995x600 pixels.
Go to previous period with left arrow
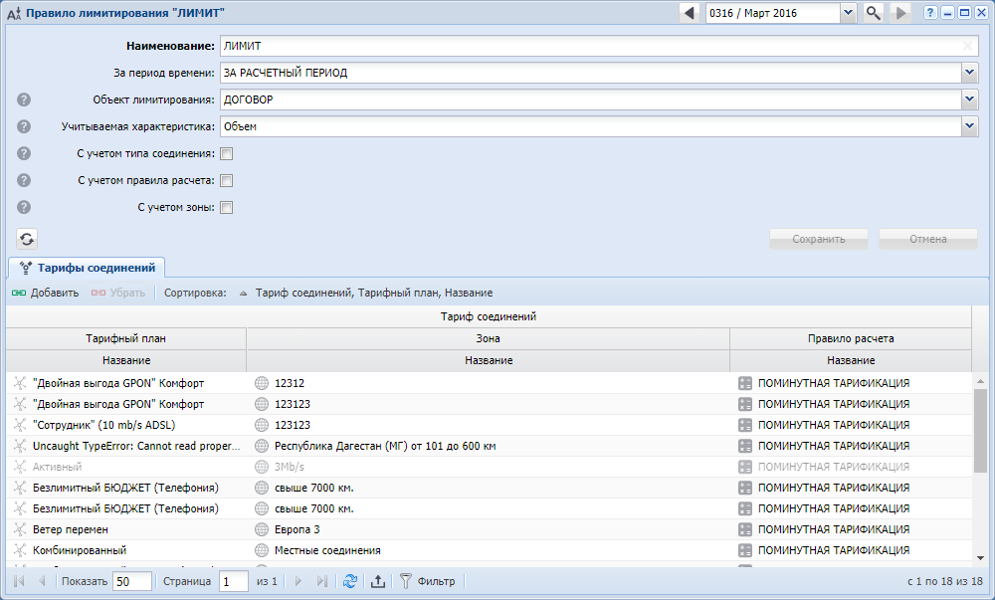click(x=690, y=13)
